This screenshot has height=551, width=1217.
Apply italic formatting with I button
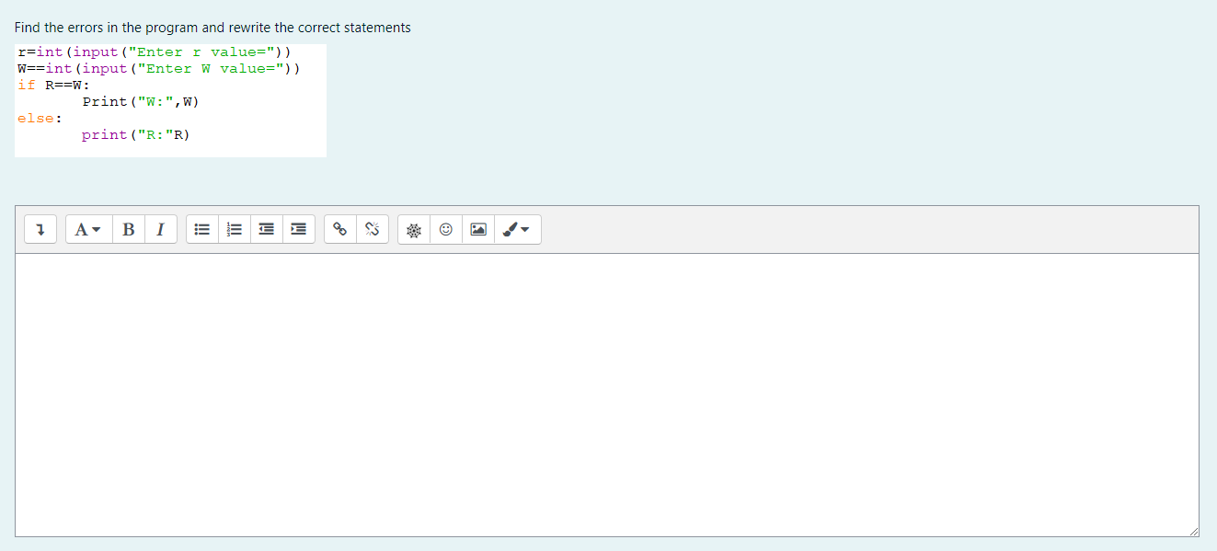click(161, 230)
